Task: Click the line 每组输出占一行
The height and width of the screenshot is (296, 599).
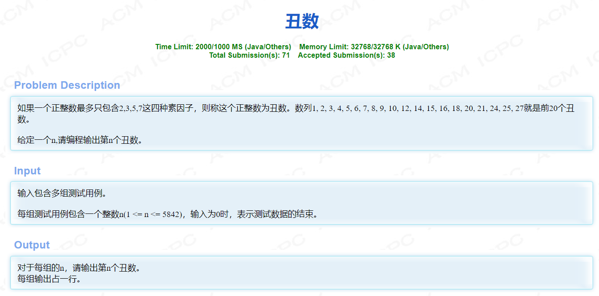Action: click(x=48, y=279)
